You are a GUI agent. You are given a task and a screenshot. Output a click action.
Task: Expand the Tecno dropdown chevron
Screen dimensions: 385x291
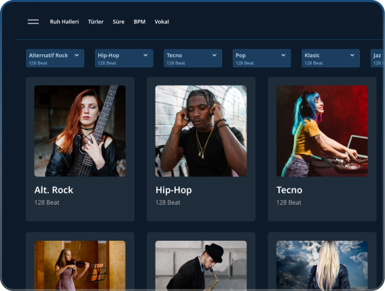pos(215,55)
